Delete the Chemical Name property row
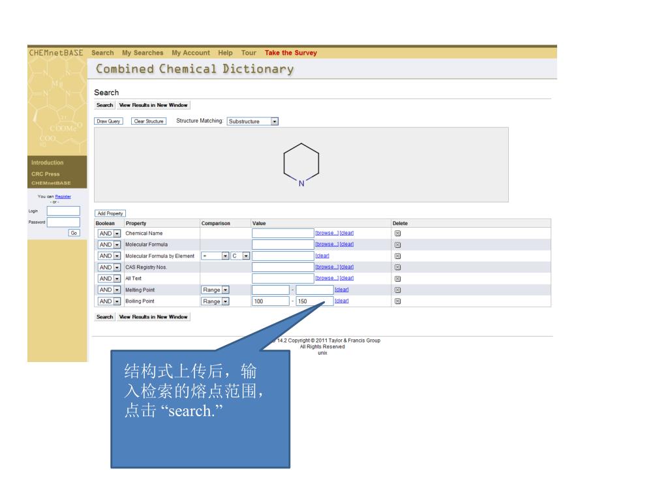This screenshot has width=668, height=501. click(397, 233)
